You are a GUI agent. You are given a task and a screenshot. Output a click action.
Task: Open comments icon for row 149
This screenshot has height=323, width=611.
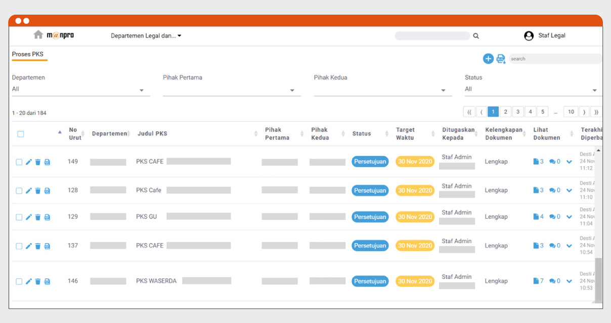click(552, 162)
